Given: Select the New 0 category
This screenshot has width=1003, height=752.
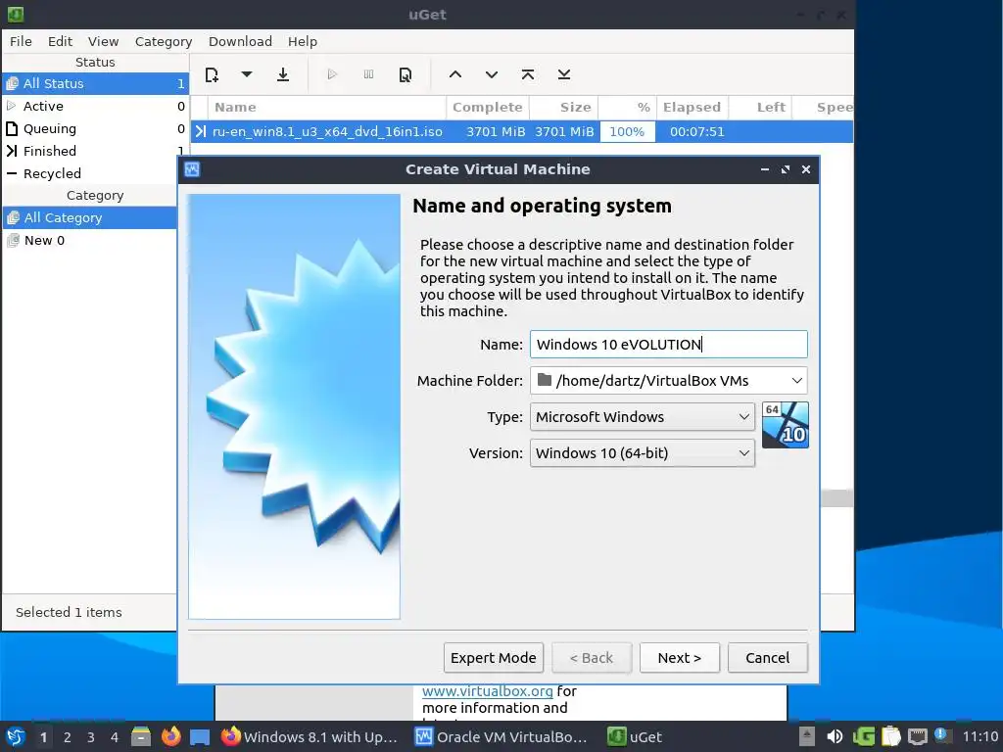Looking at the screenshot, I should click(x=89, y=241).
